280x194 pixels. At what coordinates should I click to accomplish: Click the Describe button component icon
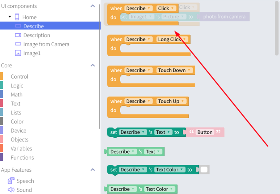pos(18,26)
